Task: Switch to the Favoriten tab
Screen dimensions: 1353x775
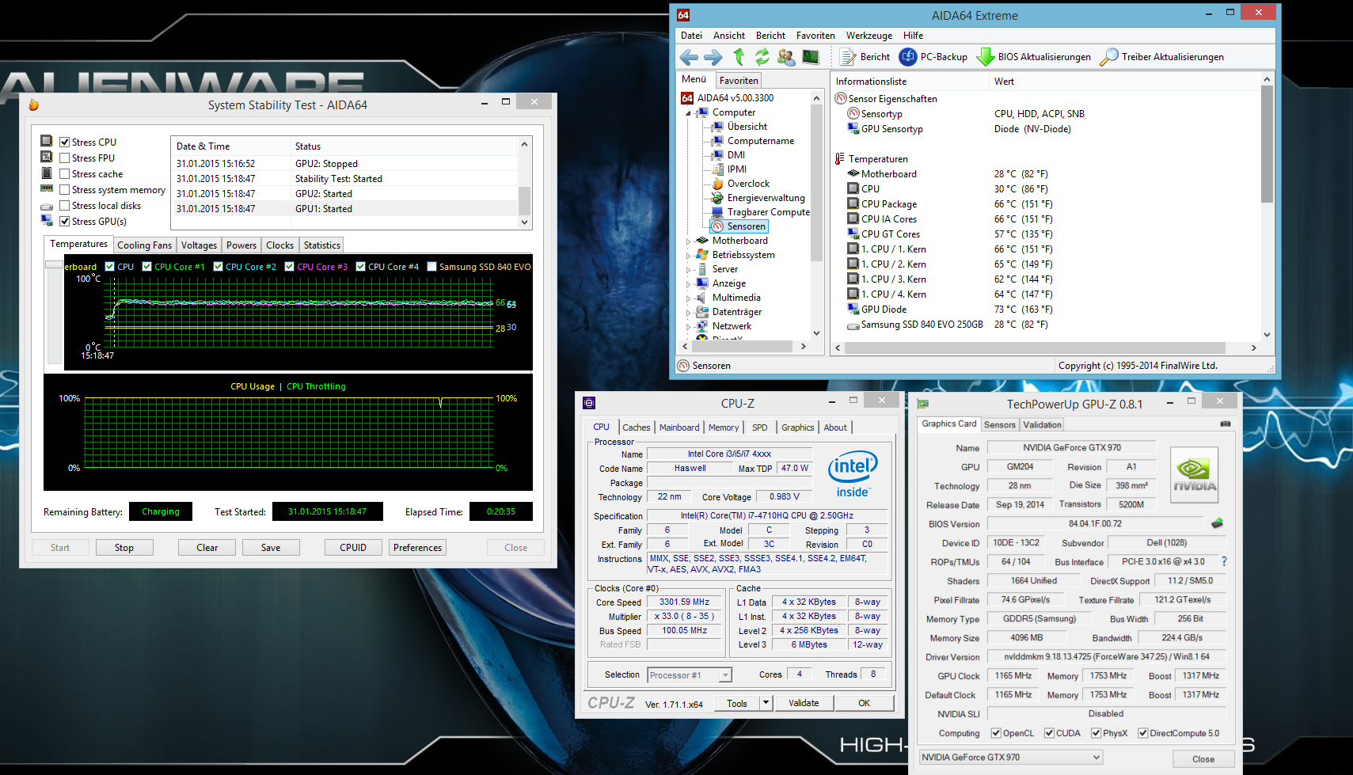Action: click(x=739, y=81)
